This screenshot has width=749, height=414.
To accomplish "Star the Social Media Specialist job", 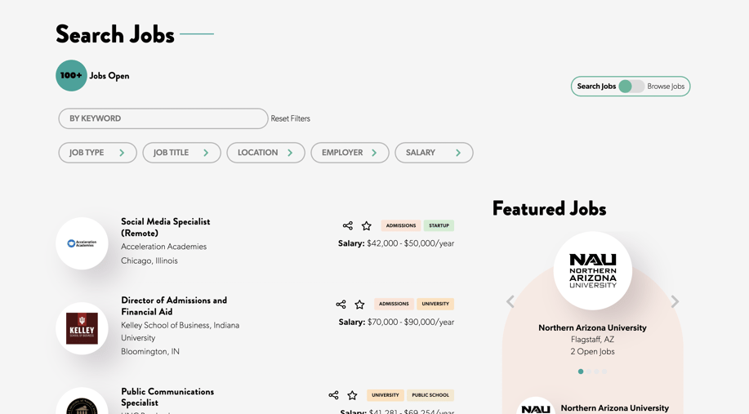I will pos(366,225).
